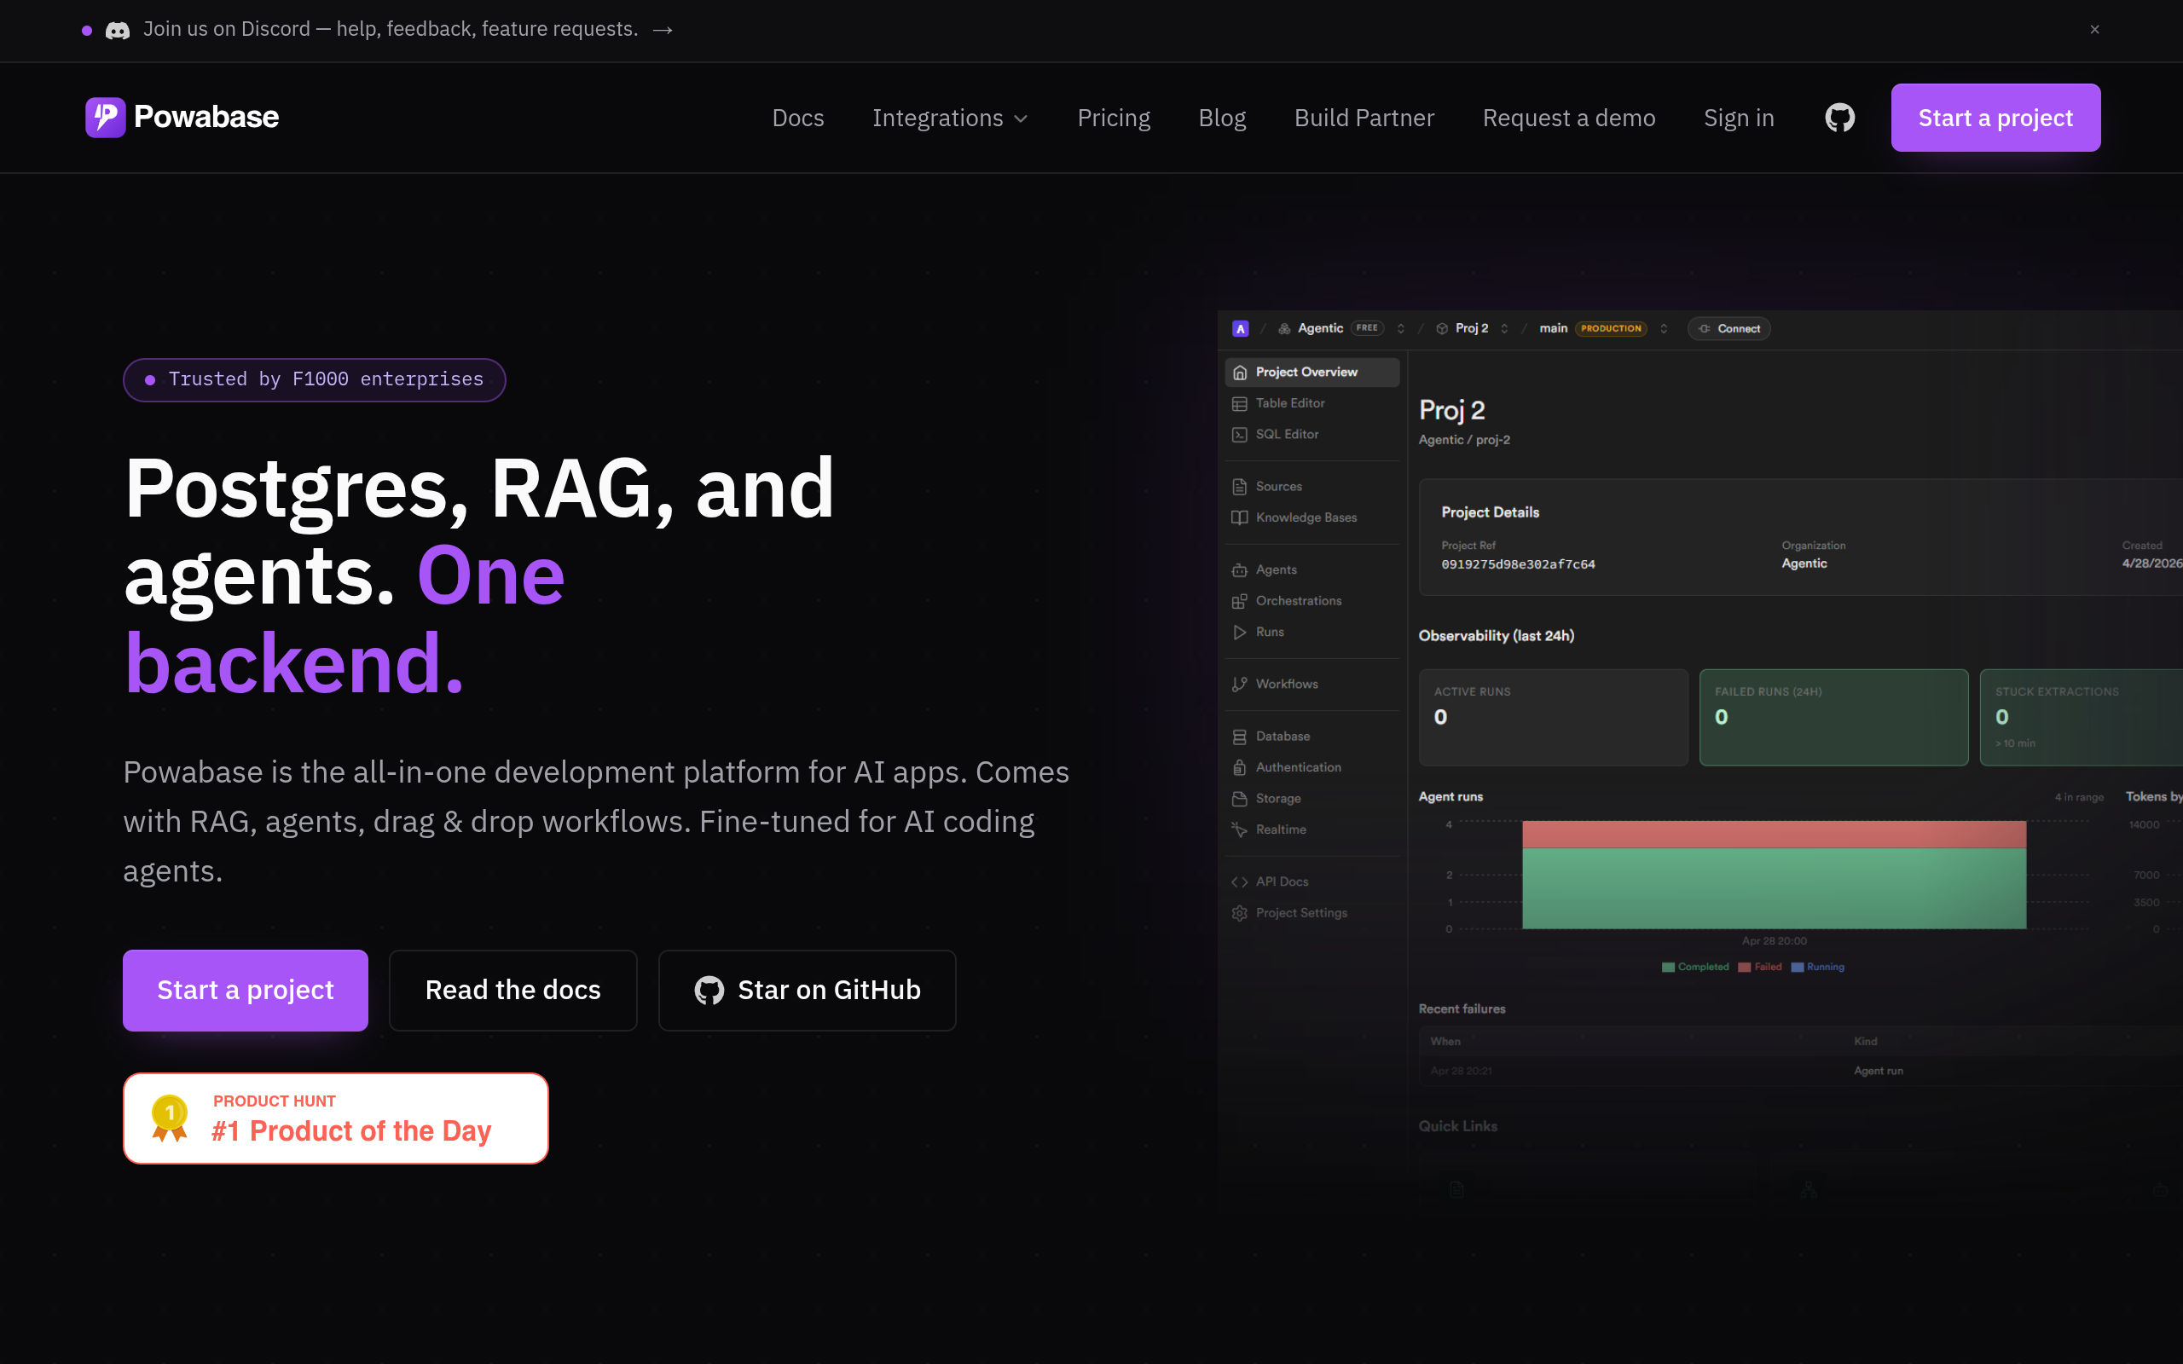Click the Database icon in sidebar

1239,736
